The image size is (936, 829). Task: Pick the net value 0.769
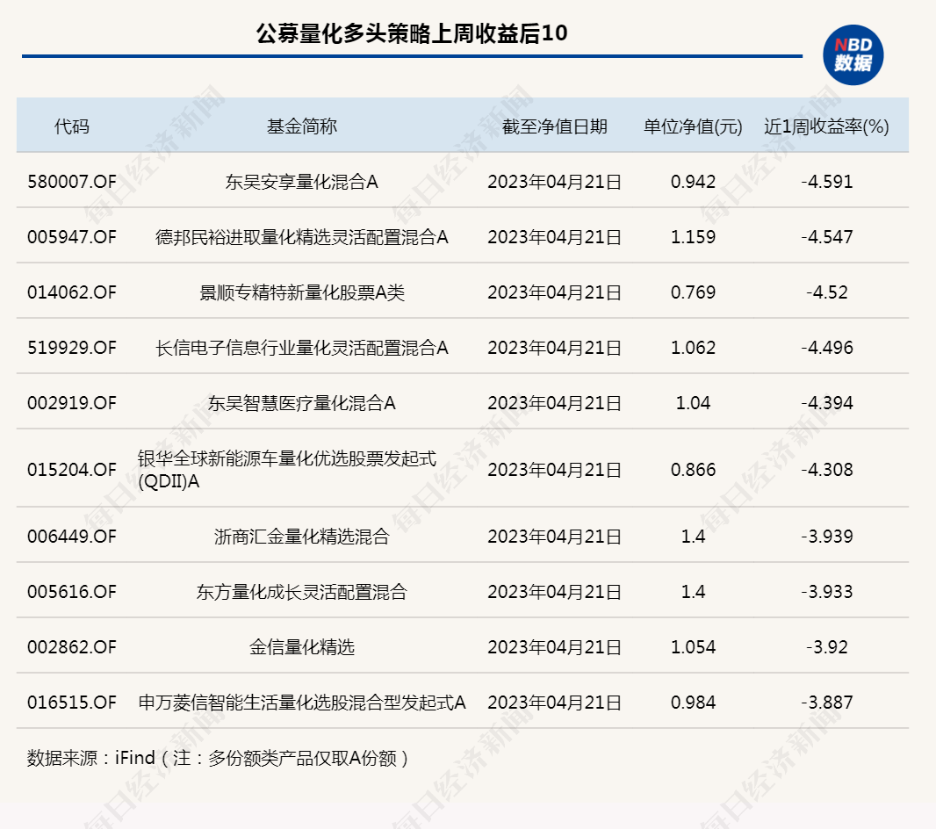(693, 292)
